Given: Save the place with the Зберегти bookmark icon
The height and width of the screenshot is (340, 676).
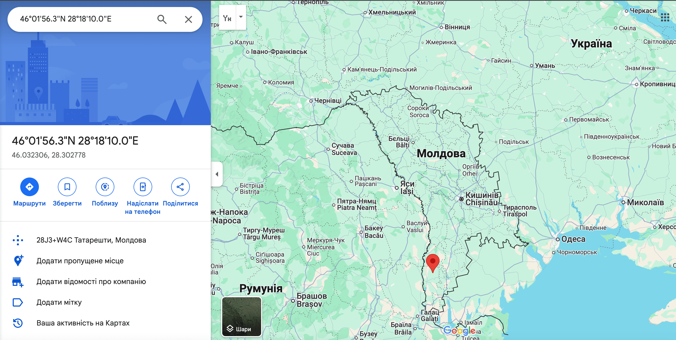Looking at the screenshot, I should pos(67,187).
